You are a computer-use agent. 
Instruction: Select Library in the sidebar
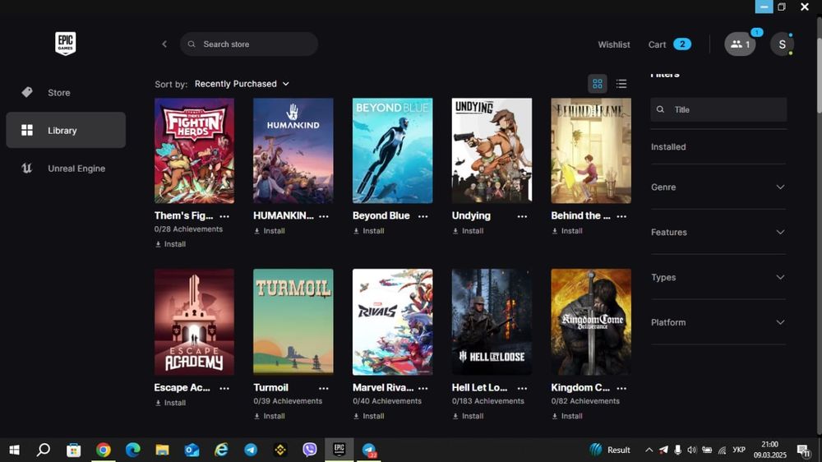(x=66, y=130)
